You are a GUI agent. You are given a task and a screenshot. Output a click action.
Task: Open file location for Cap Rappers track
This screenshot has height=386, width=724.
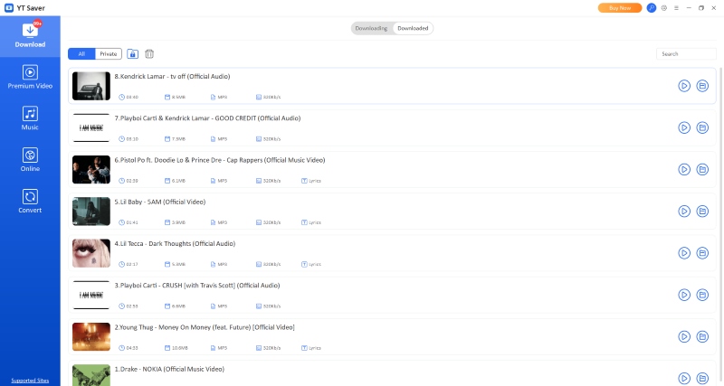pyautogui.click(x=702, y=169)
